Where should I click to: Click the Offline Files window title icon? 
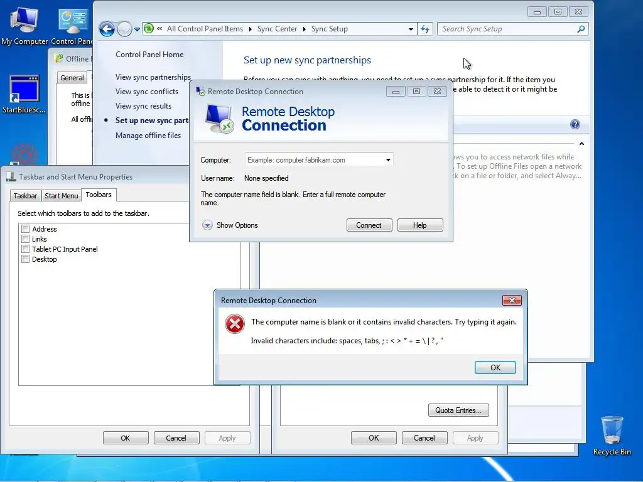[59, 58]
